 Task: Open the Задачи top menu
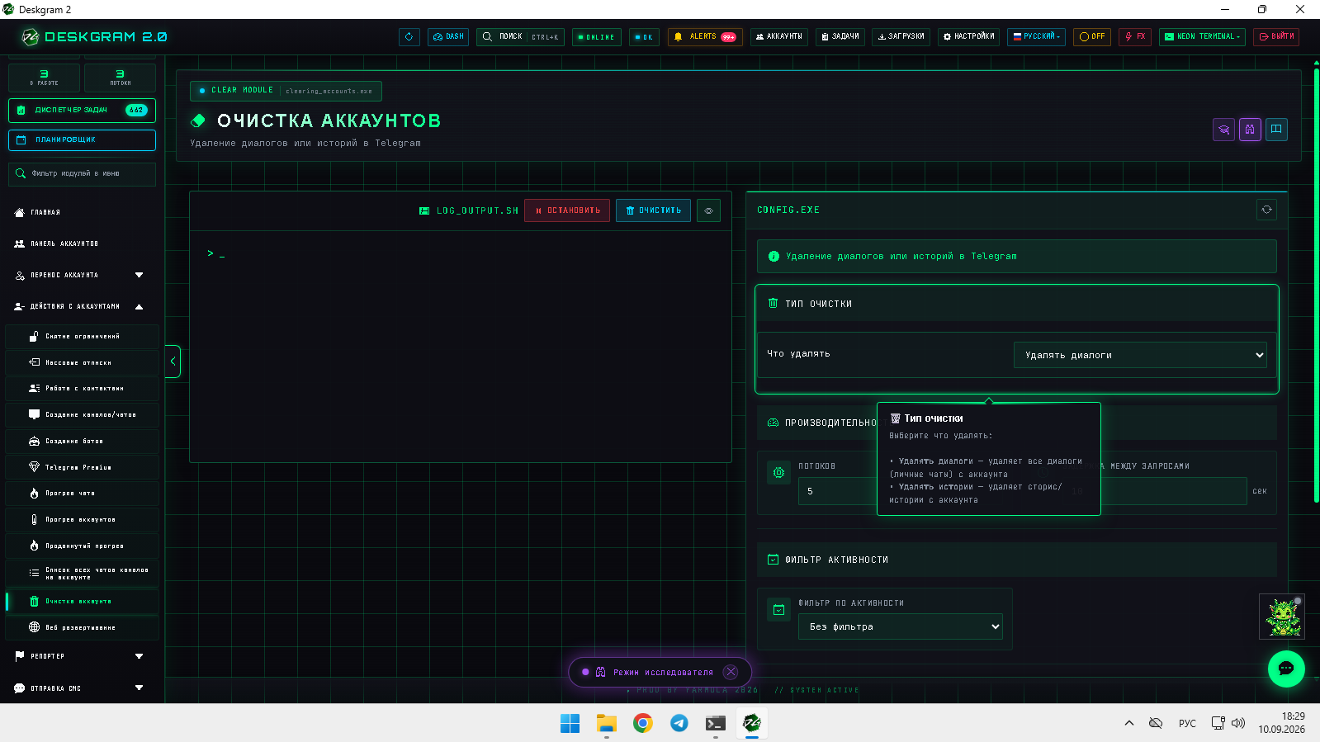pyautogui.click(x=840, y=37)
